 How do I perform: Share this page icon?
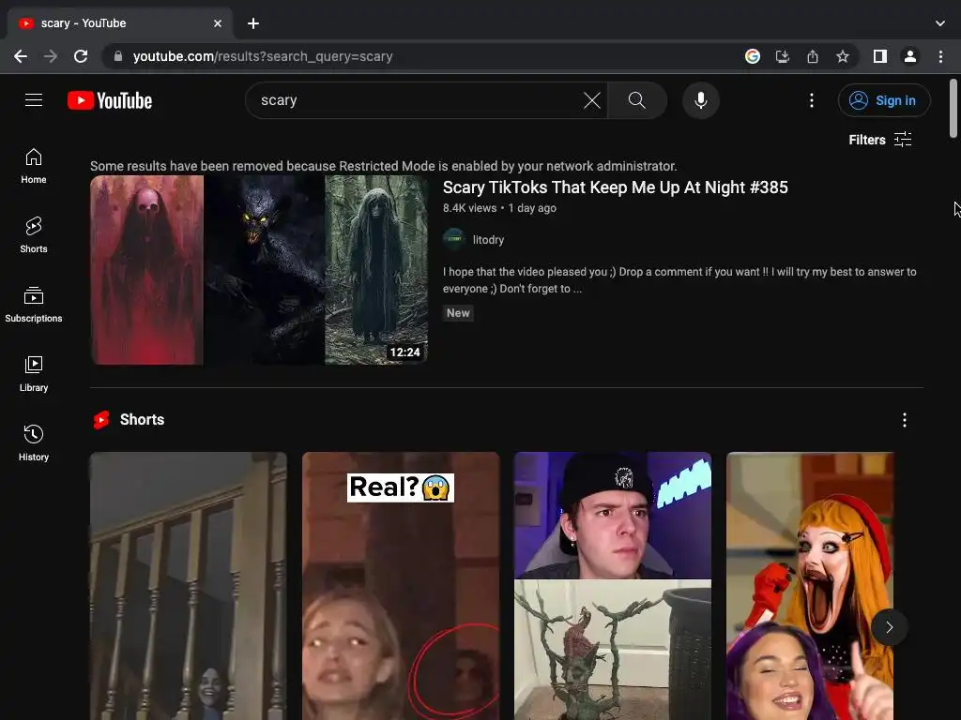[813, 56]
